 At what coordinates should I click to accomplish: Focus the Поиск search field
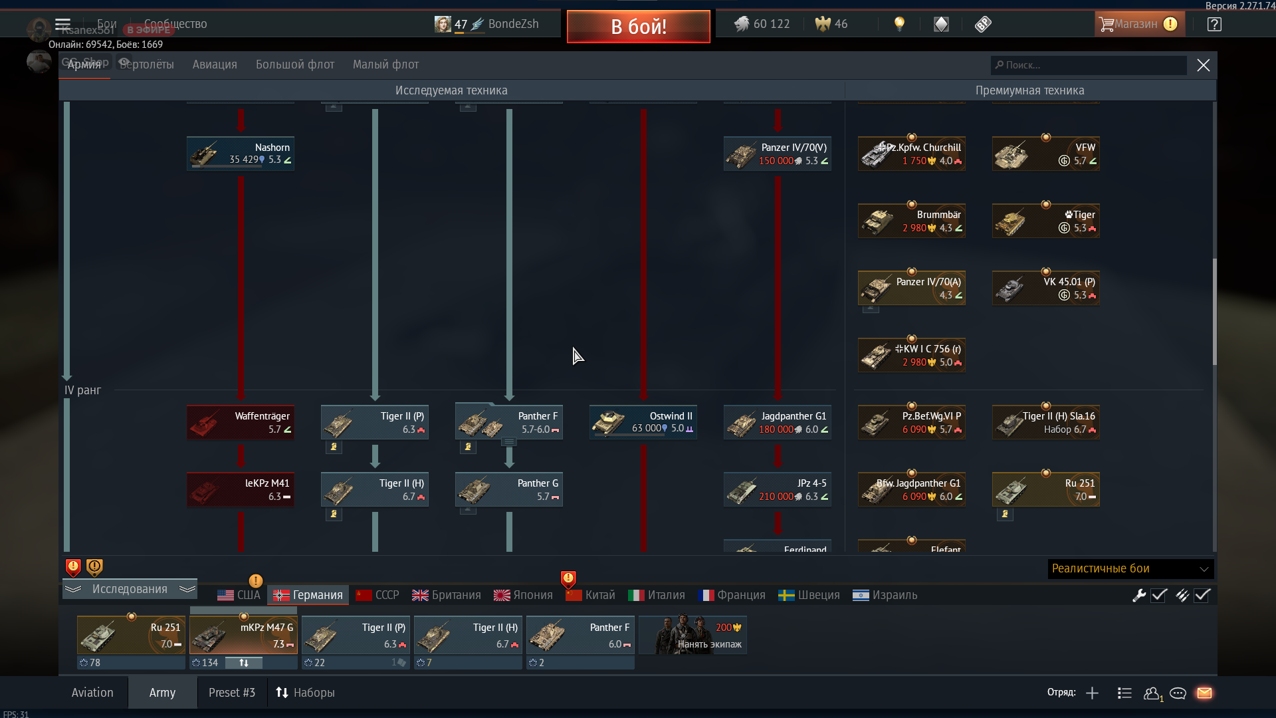[1089, 65]
